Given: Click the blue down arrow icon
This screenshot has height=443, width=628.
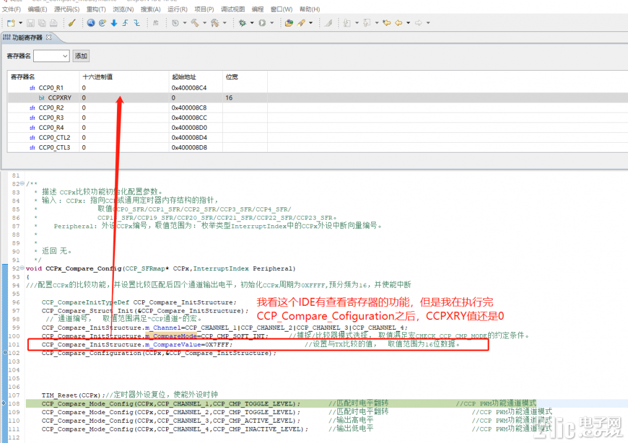Looking at the screenshot, I should [x=114, y=23].
